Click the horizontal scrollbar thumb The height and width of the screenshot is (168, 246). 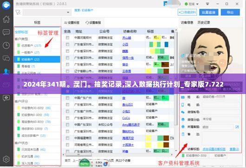coord(78,155)
